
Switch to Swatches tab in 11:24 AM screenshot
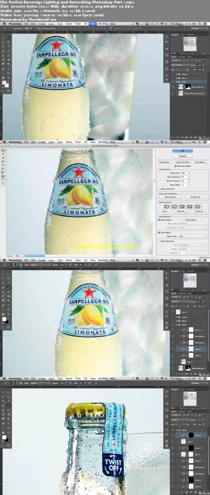pyautogui.click(x=191, y=271)
